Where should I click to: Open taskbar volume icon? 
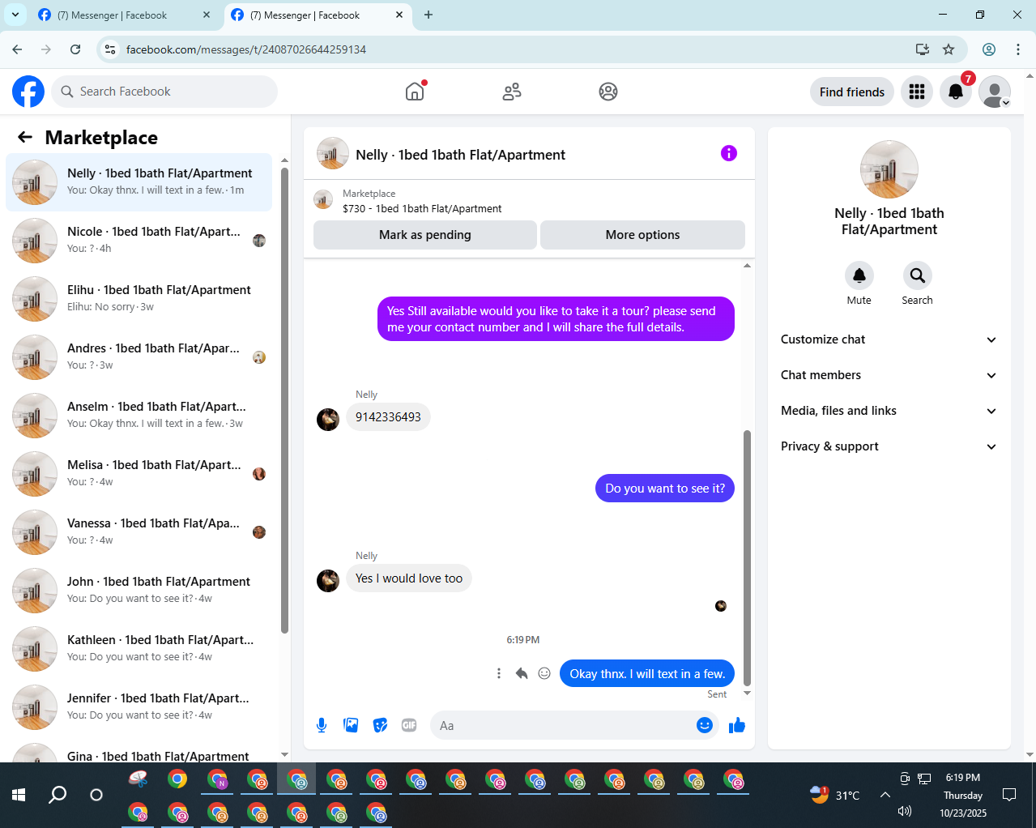(905, 811)
